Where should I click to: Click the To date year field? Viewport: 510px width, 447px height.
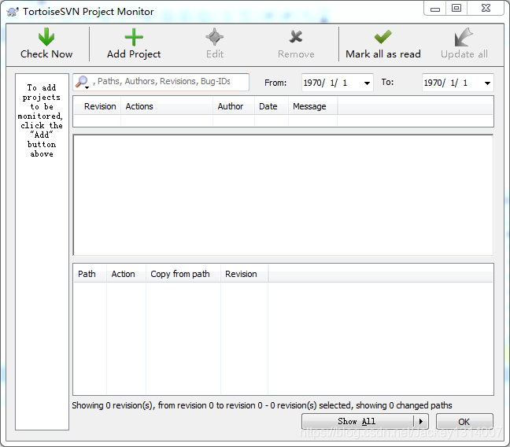pyautogui.click(x=432, y=83)
